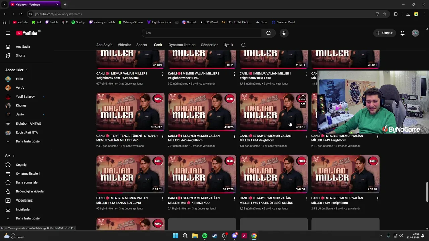Open Twitch bookmark in bookmarks bar
The image size is (429, 241).
tap(51, 22)
